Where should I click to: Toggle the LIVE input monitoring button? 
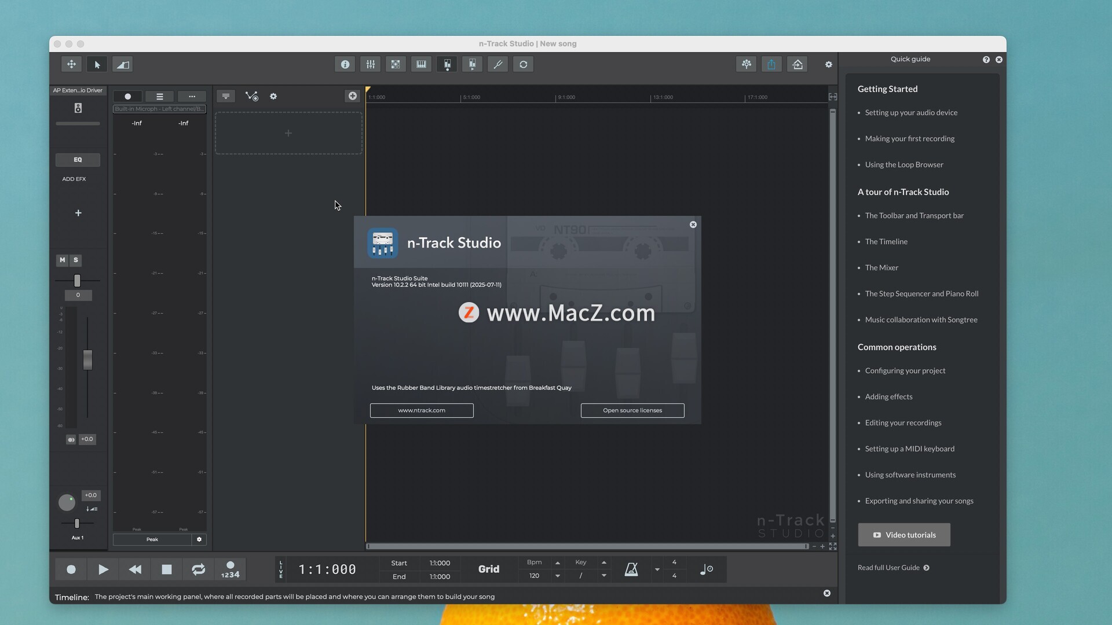point(281,569)
